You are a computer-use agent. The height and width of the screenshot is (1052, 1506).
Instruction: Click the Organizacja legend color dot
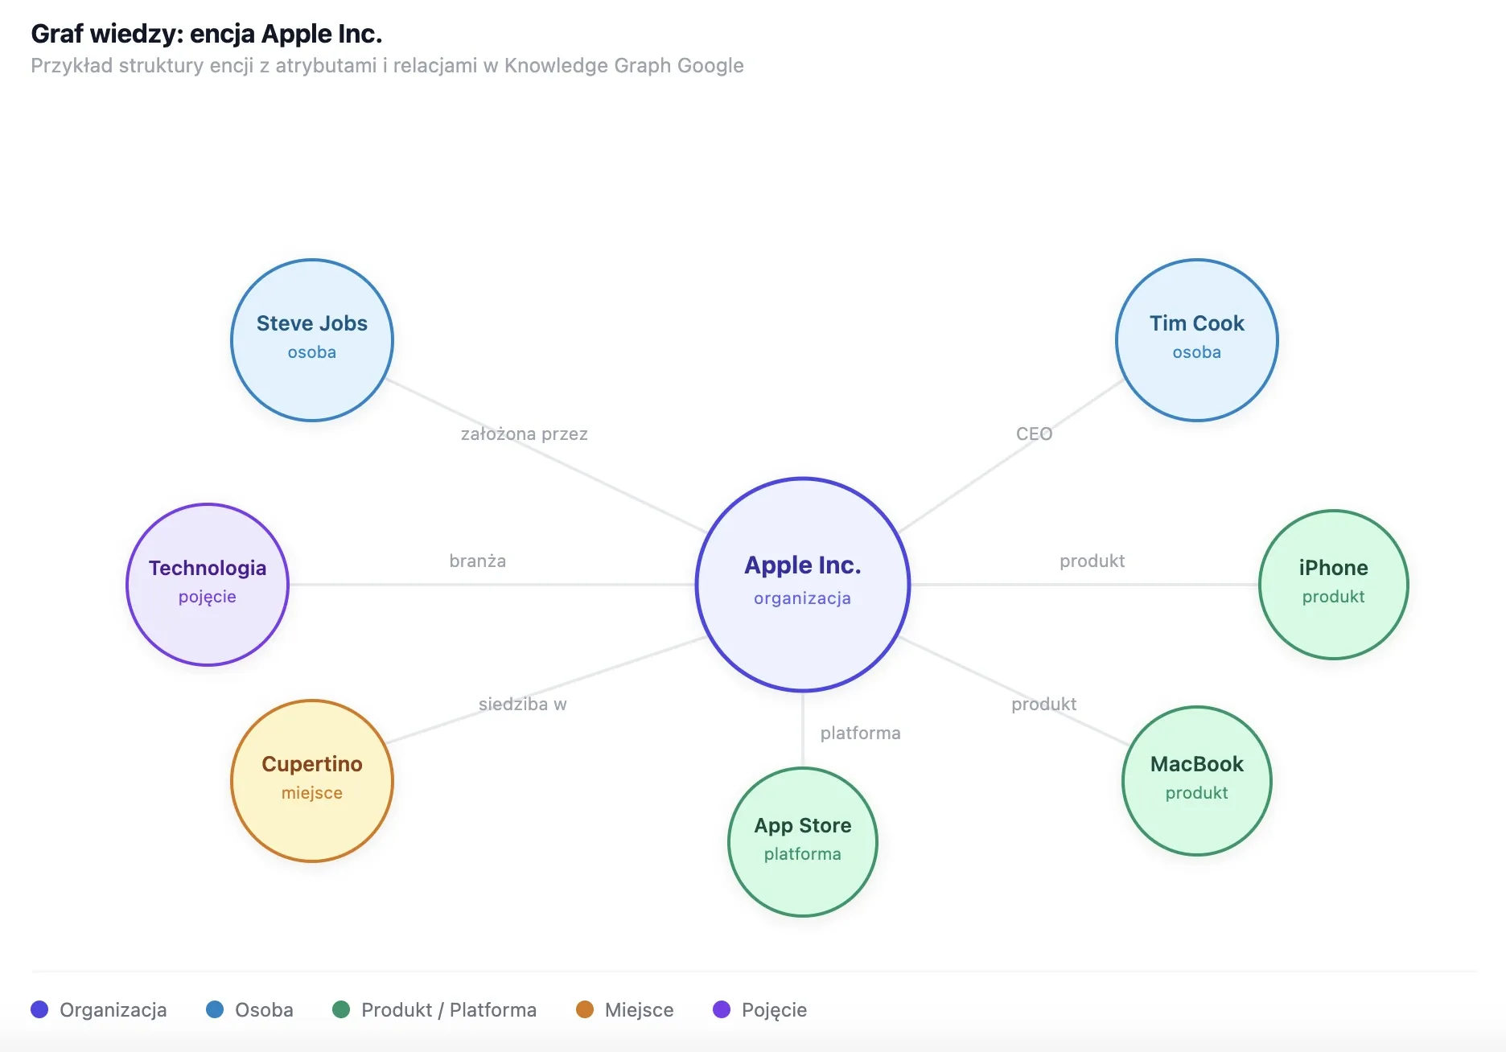coord(39,1009)
